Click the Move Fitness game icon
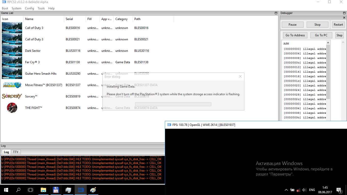 12,85
